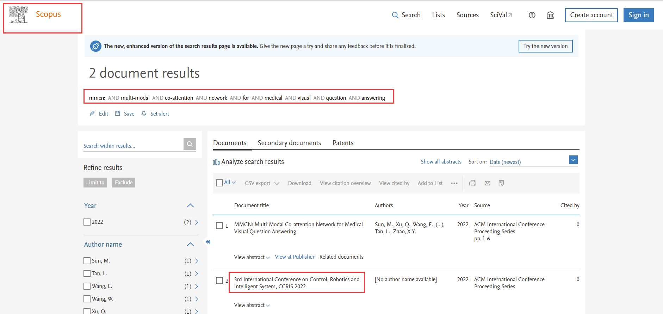Open Tan, L. author details arrow
The height and width of the screenshot is (314, 663).
[197, 273]
